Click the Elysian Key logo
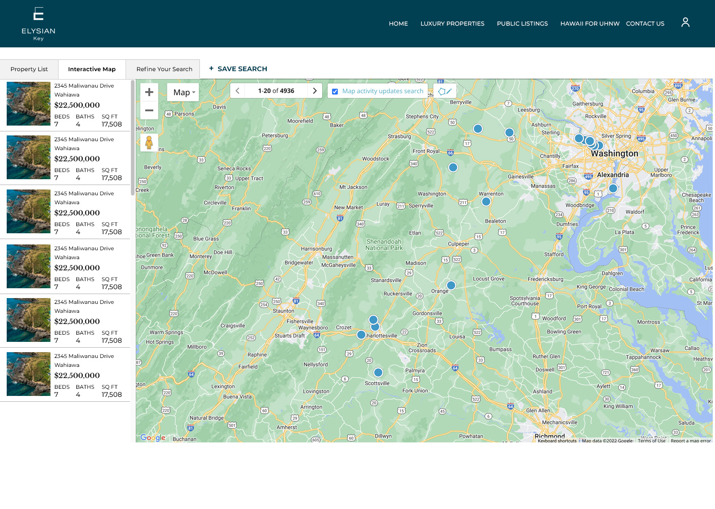The height and width of the screenshot is (509, 715). pyautogui.click(x=38, y=24)
